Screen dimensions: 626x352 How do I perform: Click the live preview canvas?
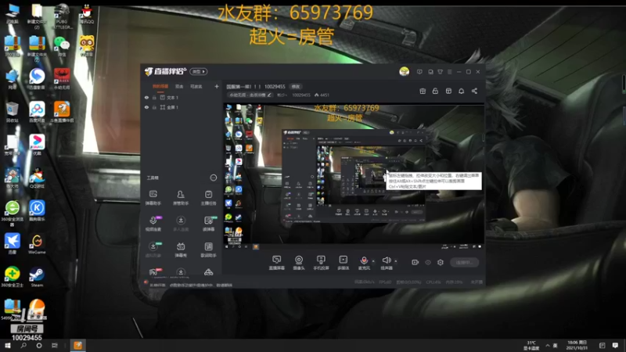354,176
